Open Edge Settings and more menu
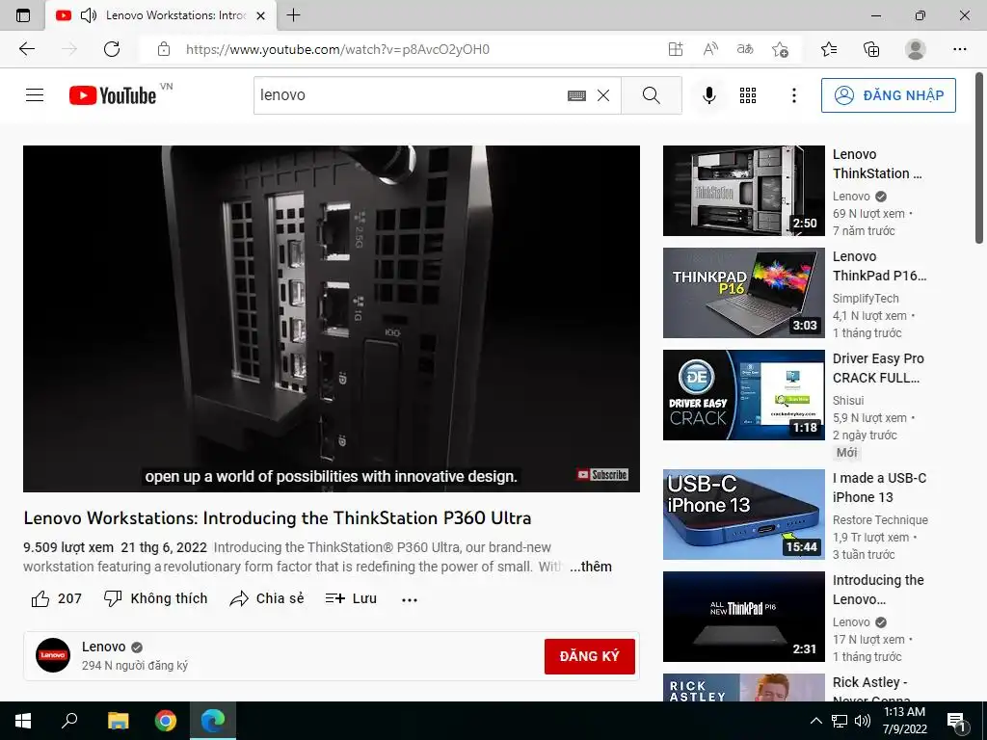The height and width of the screenshot is (740, 987). coord(959,49)
